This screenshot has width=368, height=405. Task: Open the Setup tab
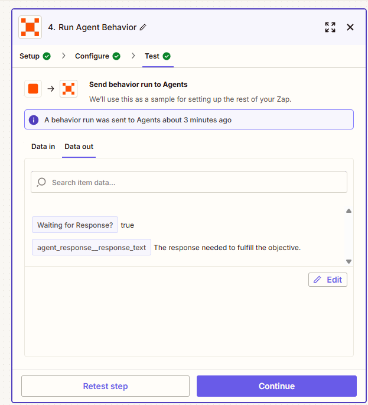[x=30, y=56]
